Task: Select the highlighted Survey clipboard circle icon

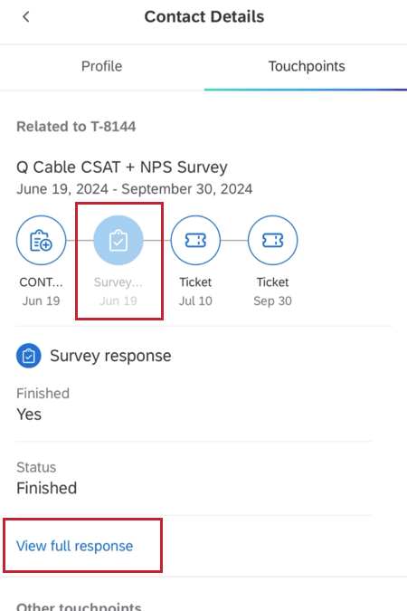Action: coord(118,241)
